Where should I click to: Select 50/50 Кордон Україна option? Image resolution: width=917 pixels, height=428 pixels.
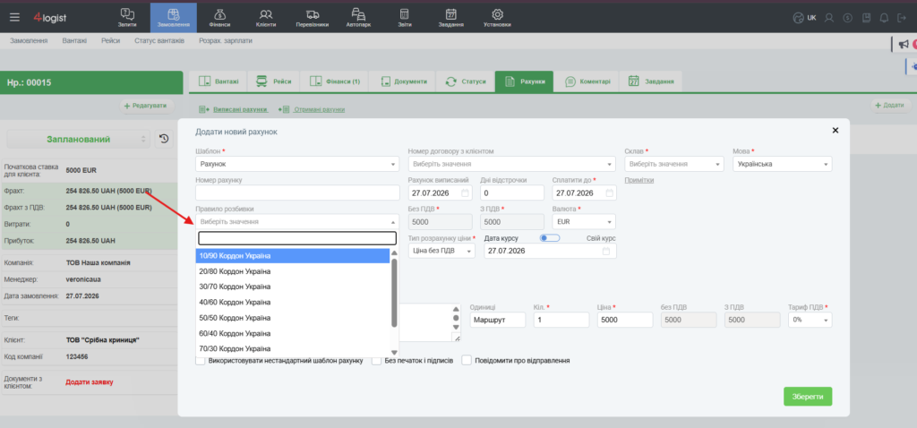click(293, 318)
